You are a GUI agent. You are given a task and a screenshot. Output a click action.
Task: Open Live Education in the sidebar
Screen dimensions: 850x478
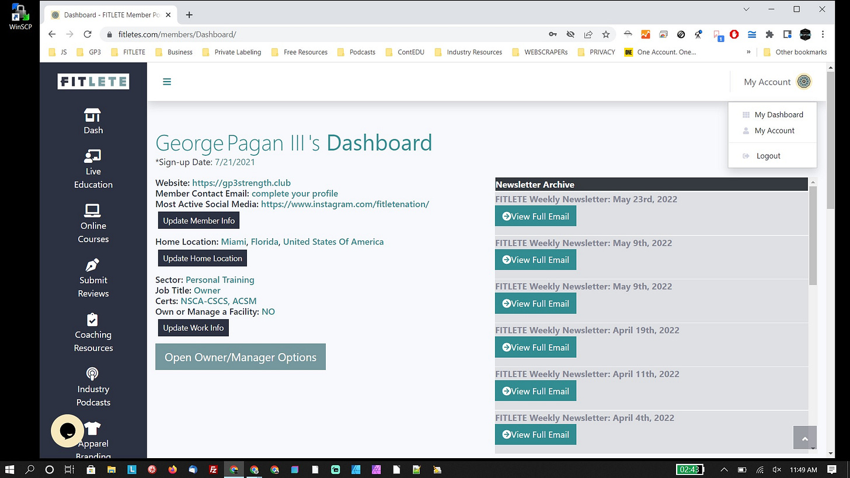93,169
